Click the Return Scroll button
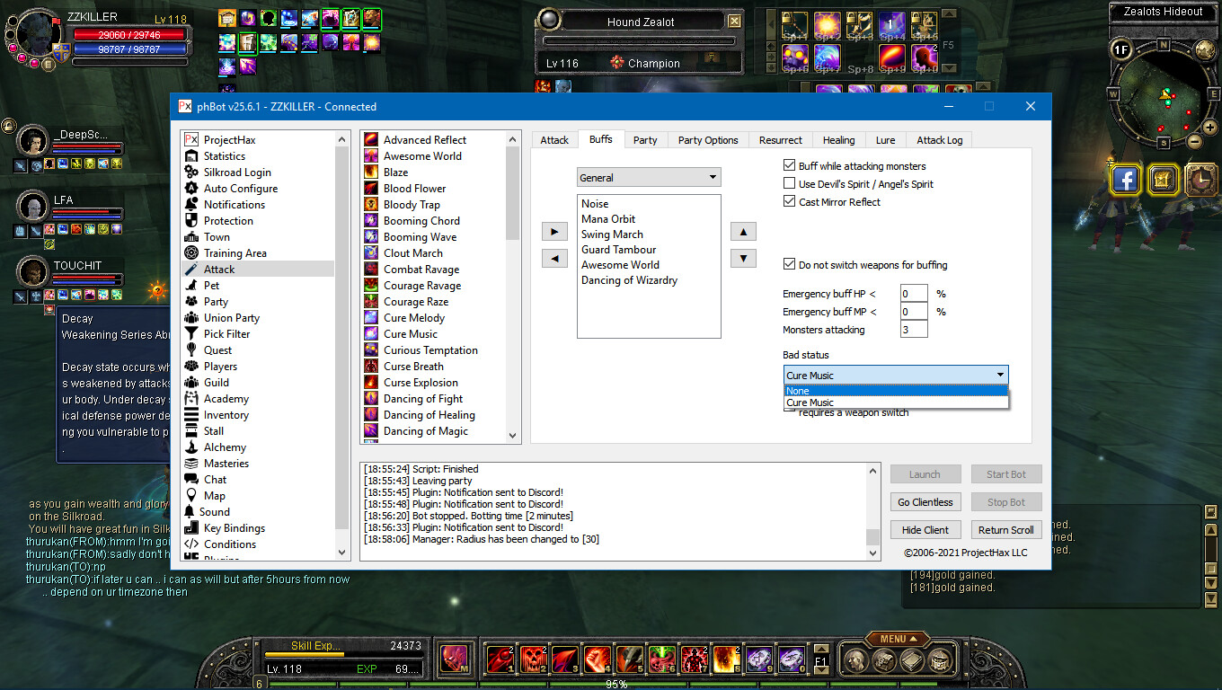 pyautogui.click(x=1005, y=530)
